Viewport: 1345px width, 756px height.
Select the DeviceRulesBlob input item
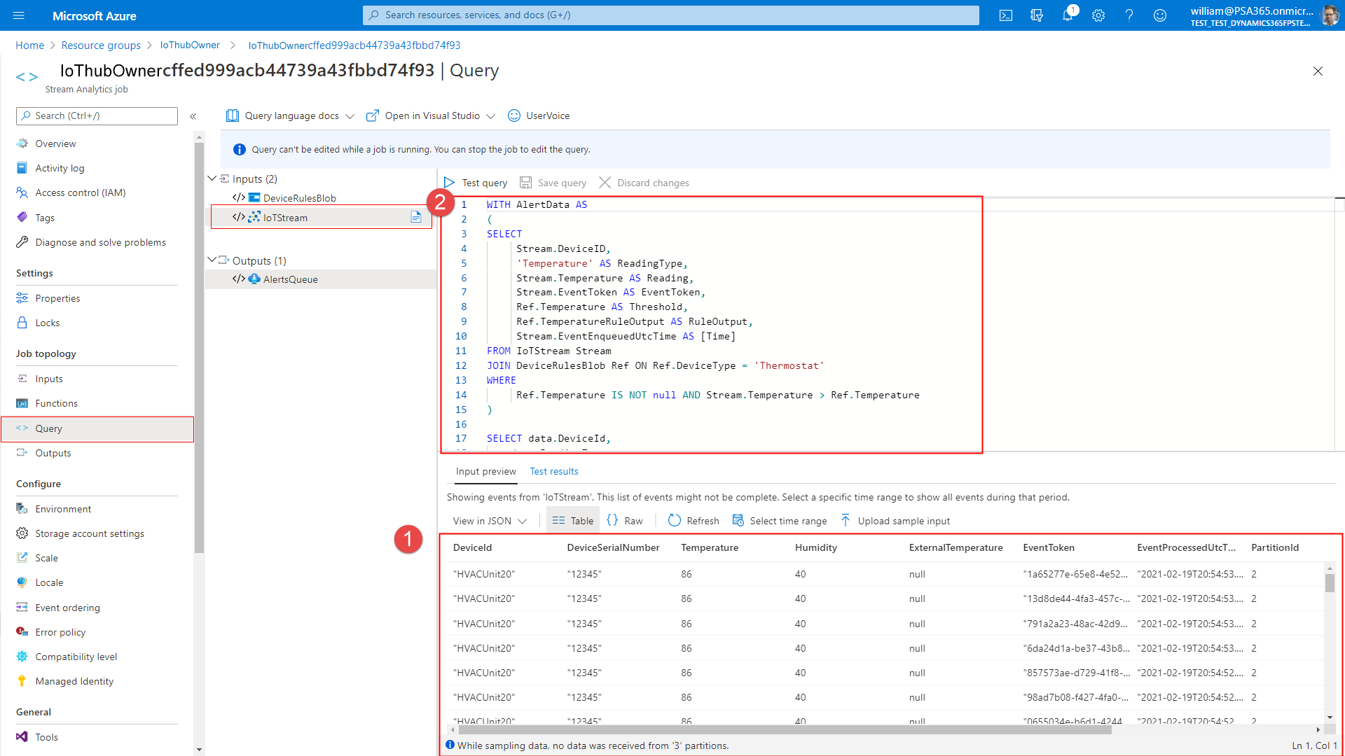298,197
